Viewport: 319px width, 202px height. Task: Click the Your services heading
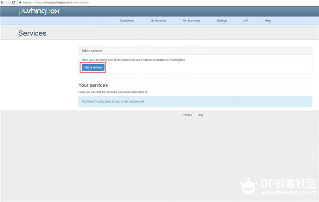click(93, 85)
